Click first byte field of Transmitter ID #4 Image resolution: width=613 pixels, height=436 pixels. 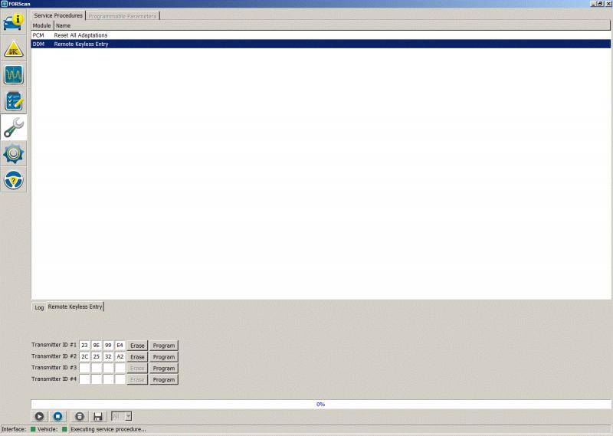[84, 379]
